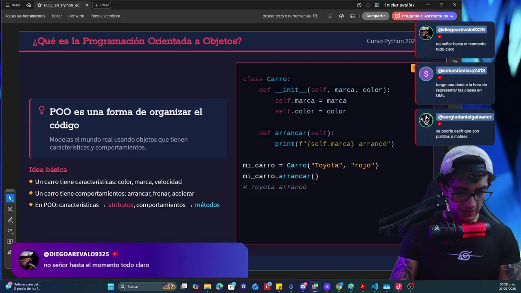Click the Compartir button
Viewport: 521px width, 293px height.
pos(376,16)
